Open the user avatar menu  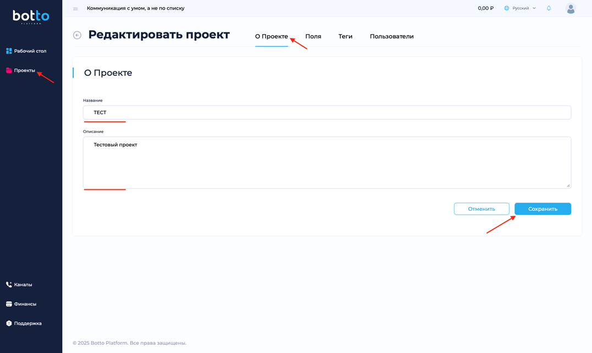click(571, 8)
